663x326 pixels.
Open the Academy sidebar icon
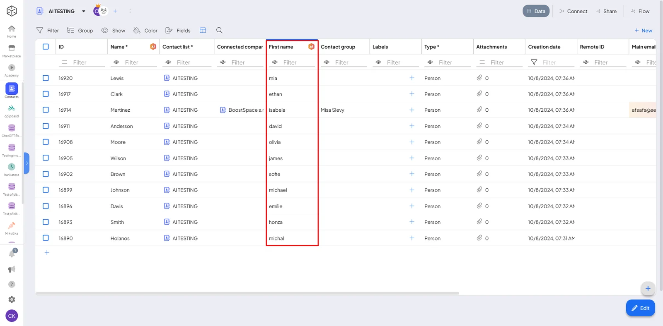(x=12, y=70)
